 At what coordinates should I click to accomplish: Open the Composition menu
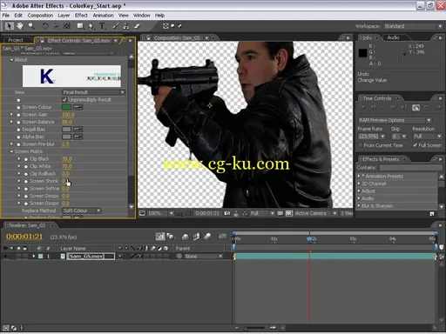(40, 16)
